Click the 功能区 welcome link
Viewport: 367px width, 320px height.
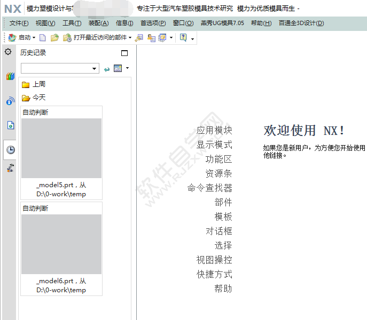(218, 159)
